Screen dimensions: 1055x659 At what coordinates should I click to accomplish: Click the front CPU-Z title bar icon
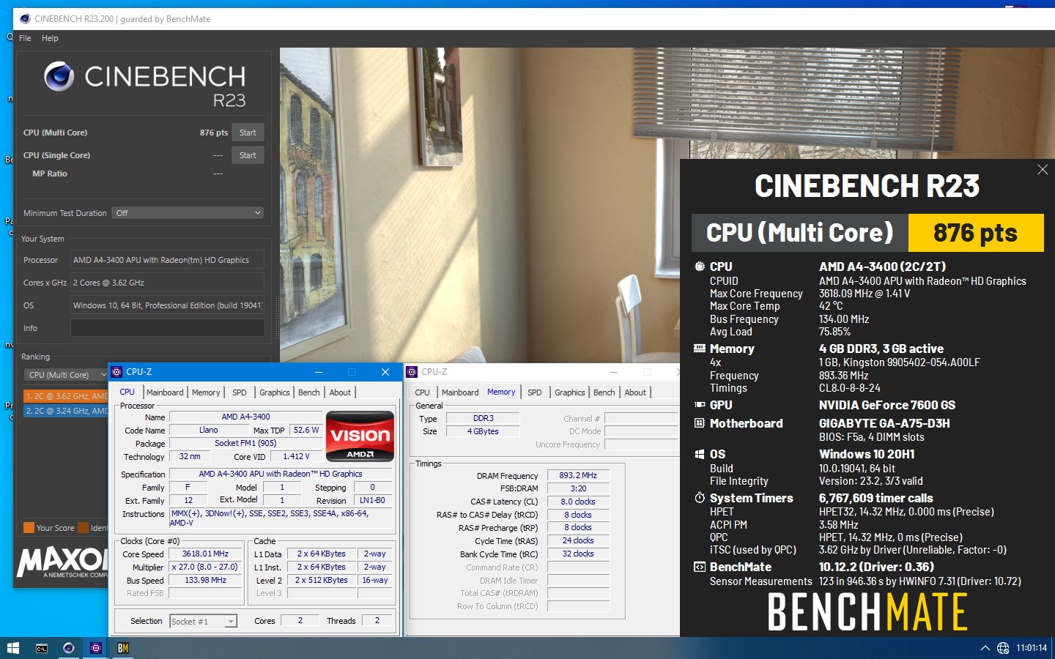point(116,372)
